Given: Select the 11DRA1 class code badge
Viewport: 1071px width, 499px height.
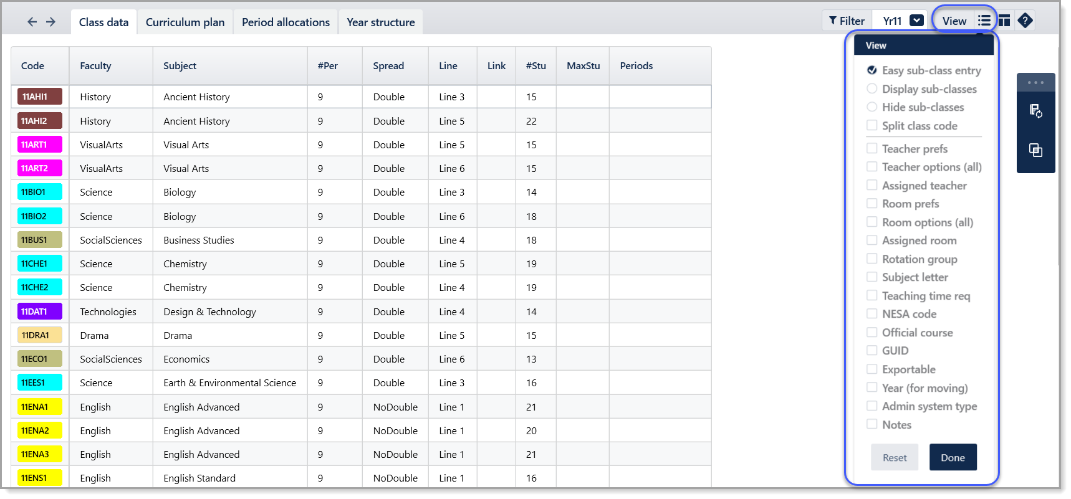Looking at the screenshot, I should click(40, 335).
